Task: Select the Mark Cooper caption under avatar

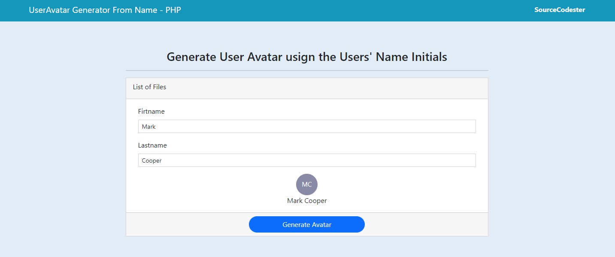Action: click(x=307, y=201)
